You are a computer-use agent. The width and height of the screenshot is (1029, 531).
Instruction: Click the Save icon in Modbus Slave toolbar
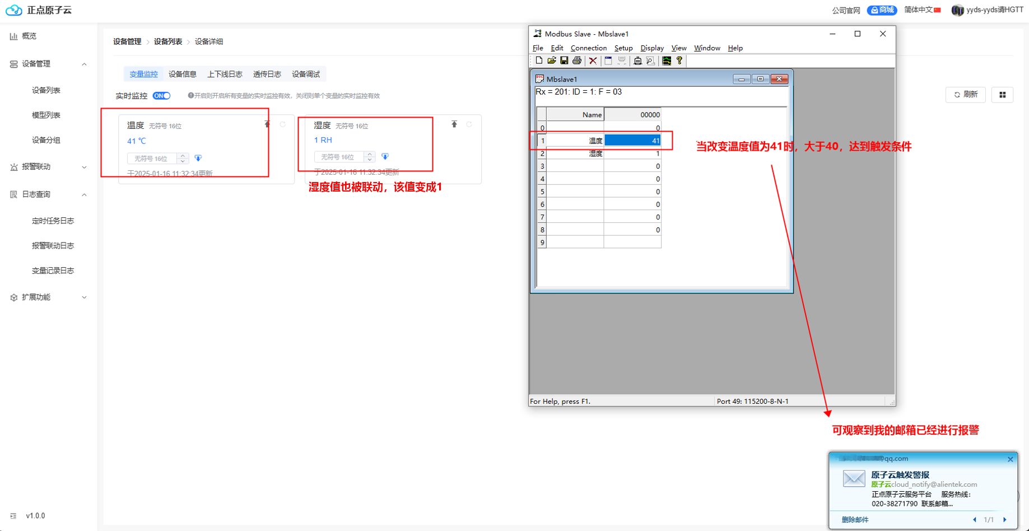pos(564,60)
